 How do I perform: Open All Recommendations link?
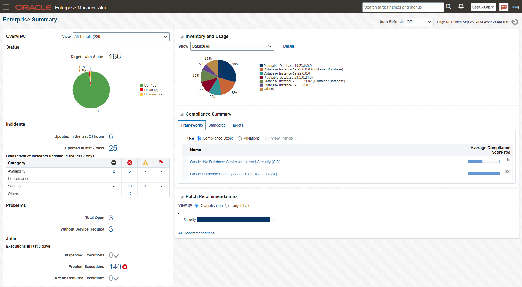[196, 233]
